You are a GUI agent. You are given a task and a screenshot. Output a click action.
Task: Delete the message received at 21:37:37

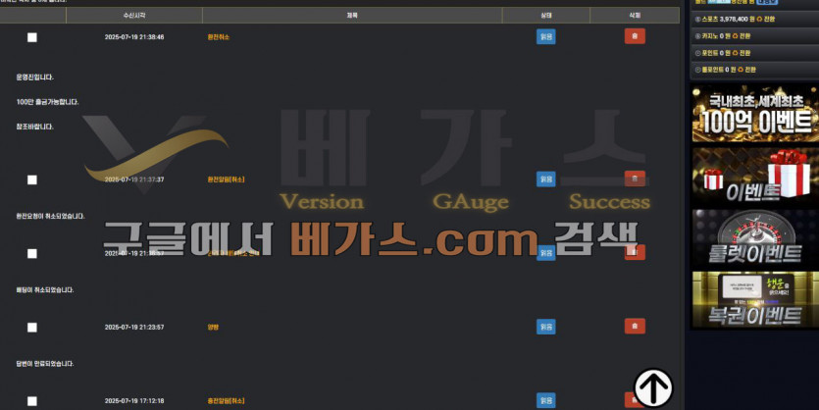click(x=635, y=179)
